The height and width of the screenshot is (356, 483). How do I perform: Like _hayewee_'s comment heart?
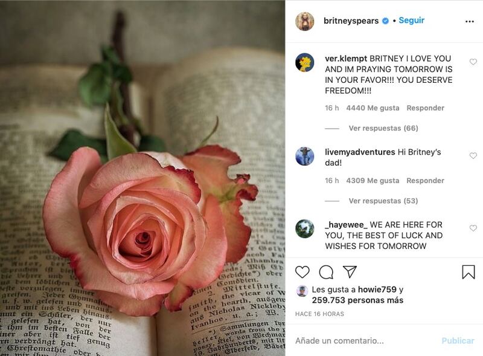click(473, 228)
